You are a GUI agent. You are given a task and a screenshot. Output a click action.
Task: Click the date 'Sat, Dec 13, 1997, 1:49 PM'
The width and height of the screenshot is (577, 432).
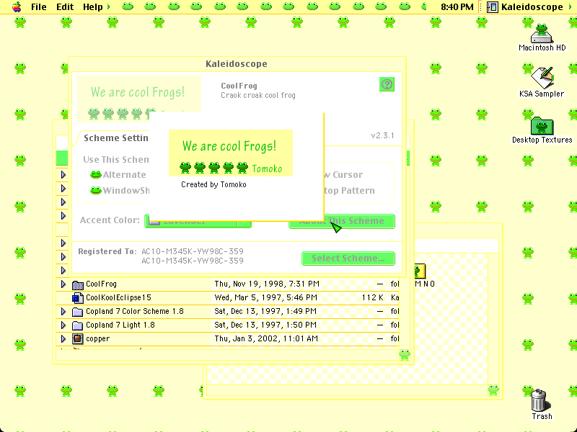pos(265,311)
